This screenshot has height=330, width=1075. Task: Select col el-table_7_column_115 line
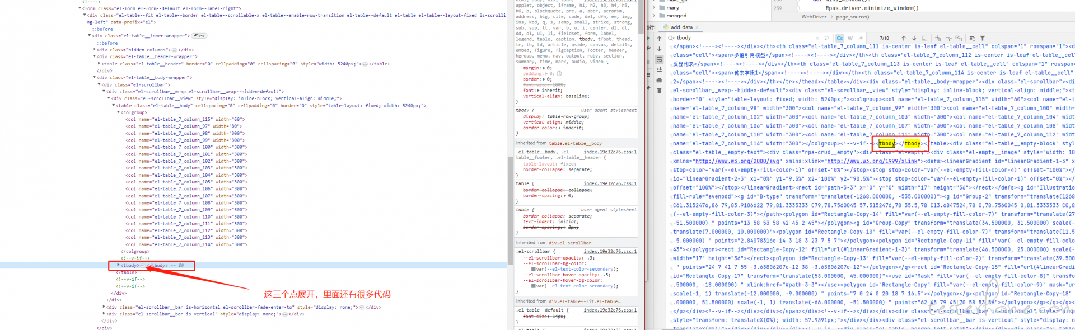tap(185, 119)
